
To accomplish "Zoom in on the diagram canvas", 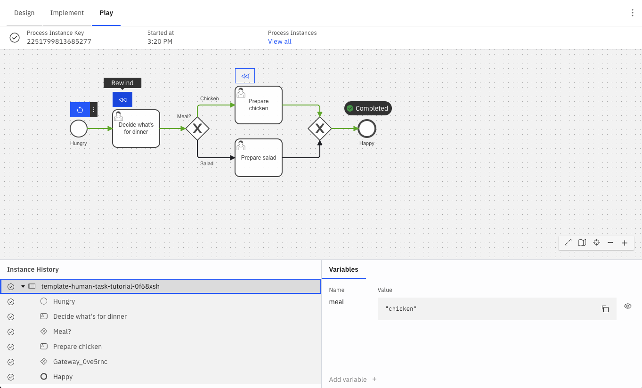I will pos(625,242).
